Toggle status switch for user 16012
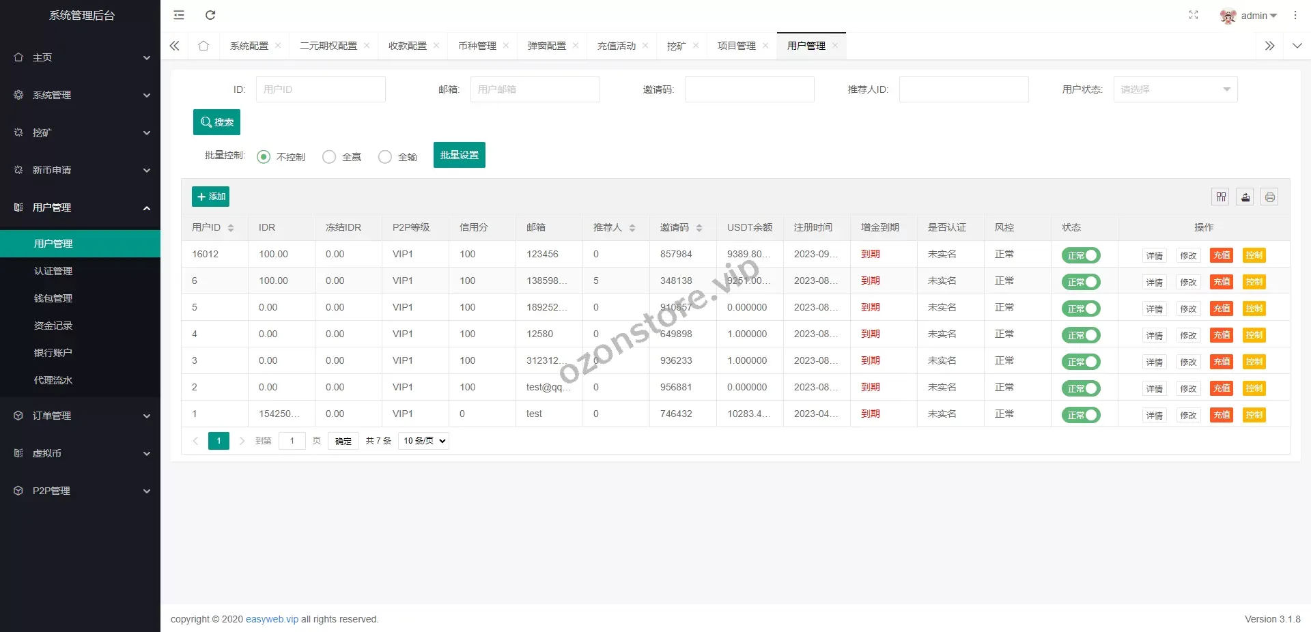Screen dimensions: 1311x632 (x=1081, y=255)
